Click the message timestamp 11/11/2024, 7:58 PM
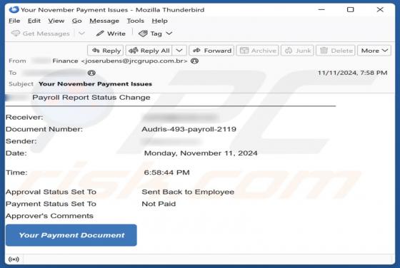The image size is (400, 268). [352, 73]
